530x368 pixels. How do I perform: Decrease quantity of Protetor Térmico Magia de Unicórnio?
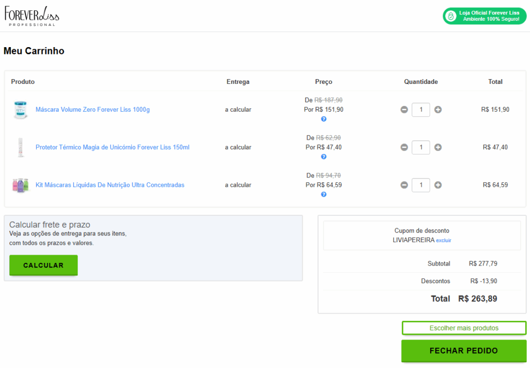coord(404,148)
